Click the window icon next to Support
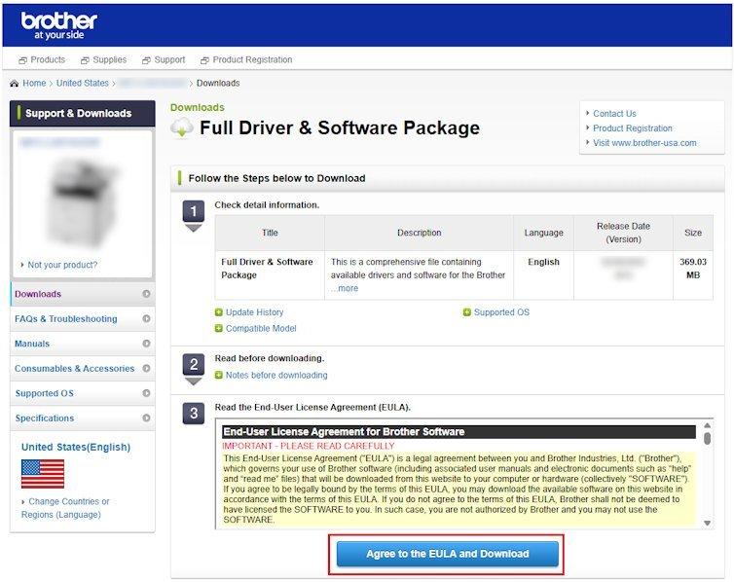Image resolution: width=734 pixels, height=582 pixels. tap(146, 60)
